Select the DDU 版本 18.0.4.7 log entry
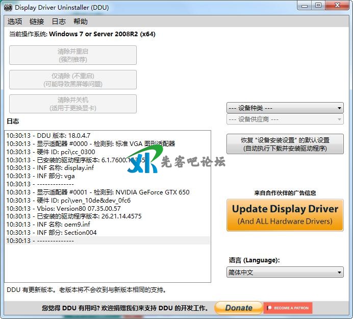 click(48, 136)
